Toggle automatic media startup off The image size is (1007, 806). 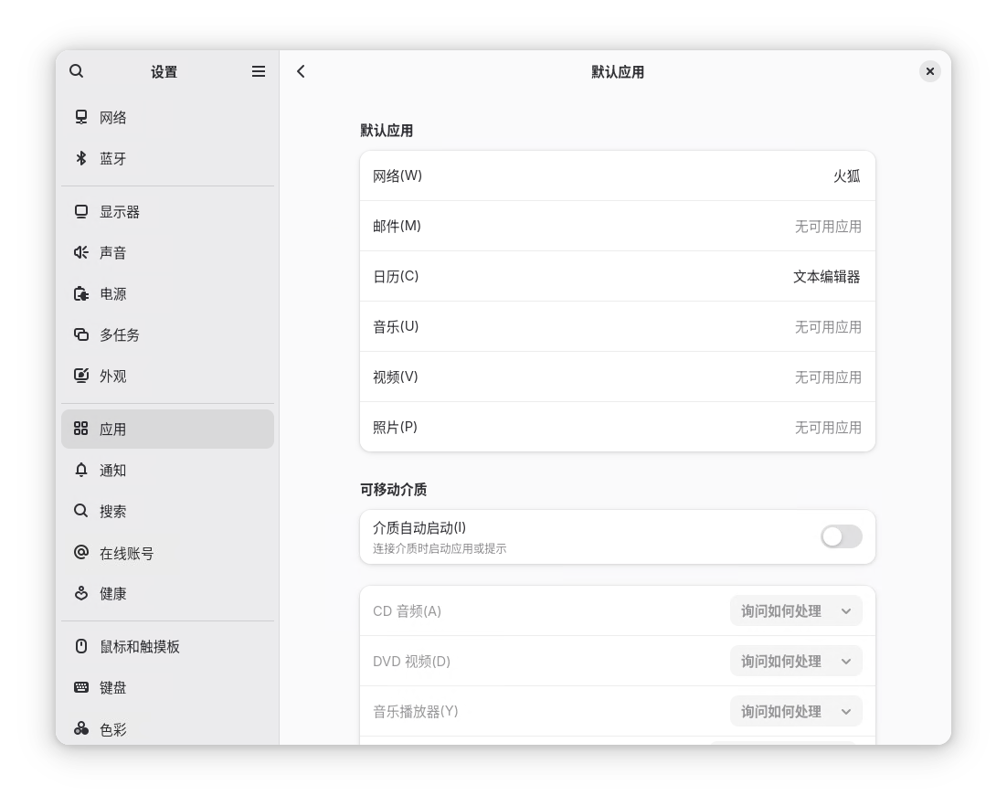point(840,536)
